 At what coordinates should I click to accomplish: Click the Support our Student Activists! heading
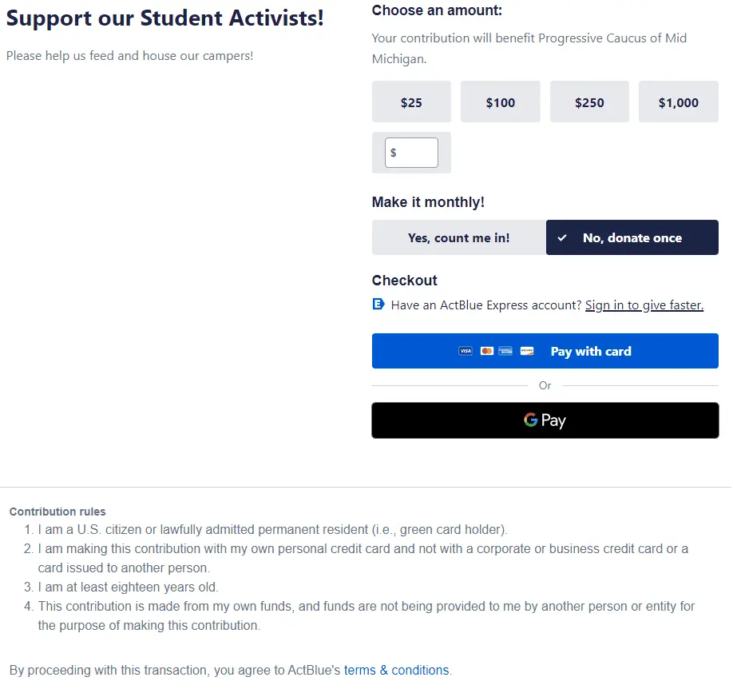pyautogui.click(x=165, y=18)
